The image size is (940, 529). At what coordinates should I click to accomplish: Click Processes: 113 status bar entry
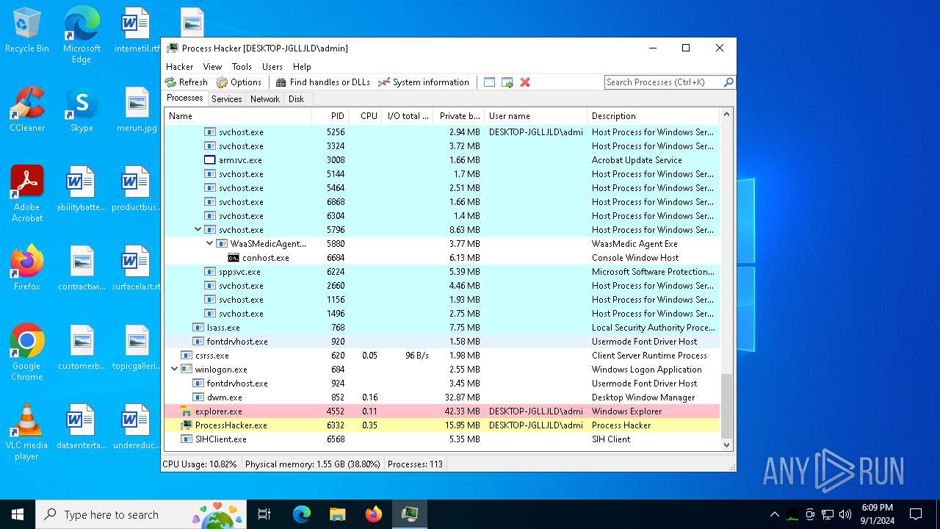(416, 464)
